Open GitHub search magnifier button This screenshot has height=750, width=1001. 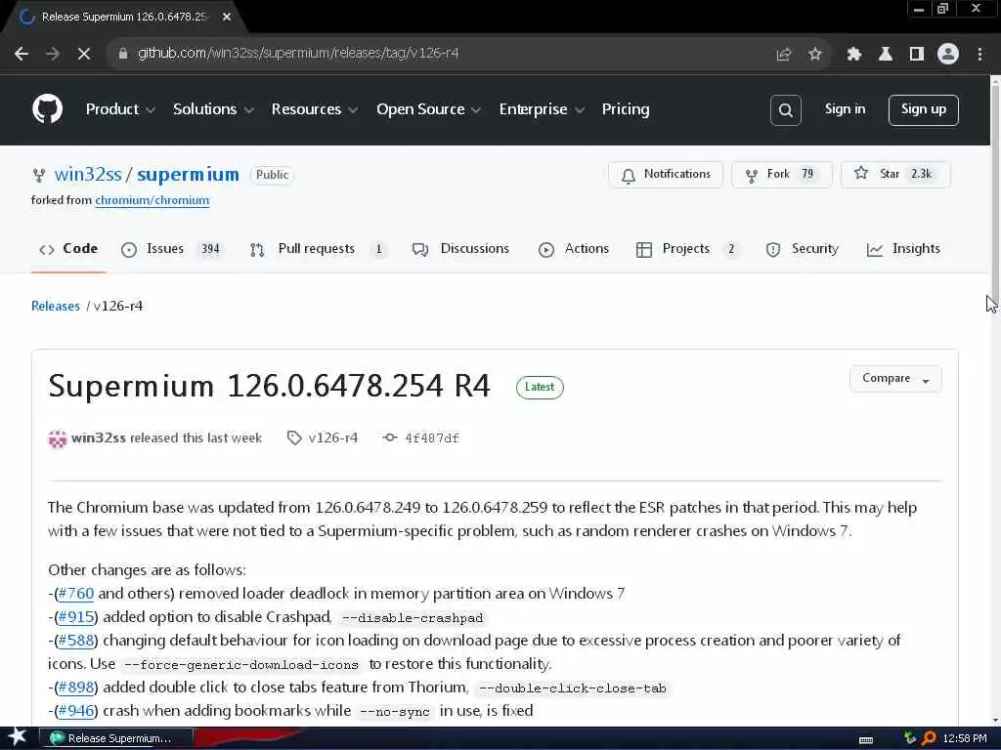point(785,110)
